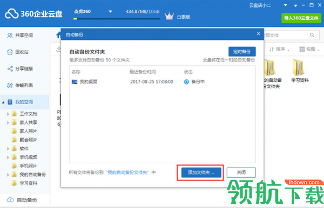Select 我的空间 in the sidebar
The image size is (324, 208).
[x=25, y=102]
